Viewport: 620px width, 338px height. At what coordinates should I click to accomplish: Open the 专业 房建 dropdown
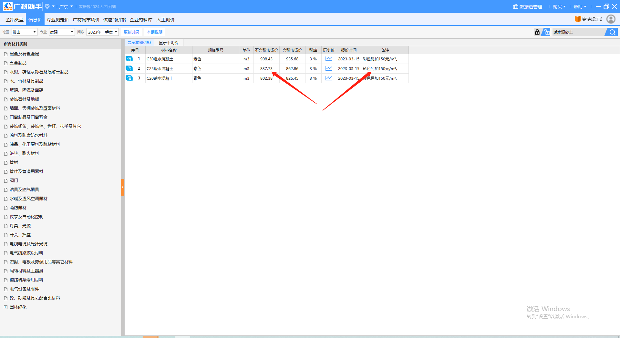62,32
